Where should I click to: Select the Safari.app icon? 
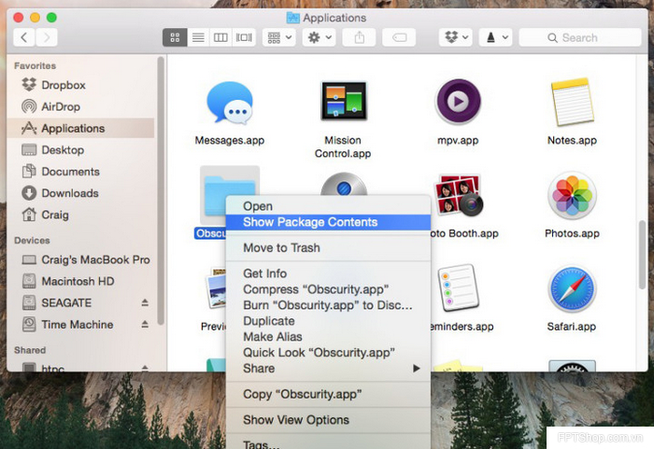point(572,289)
